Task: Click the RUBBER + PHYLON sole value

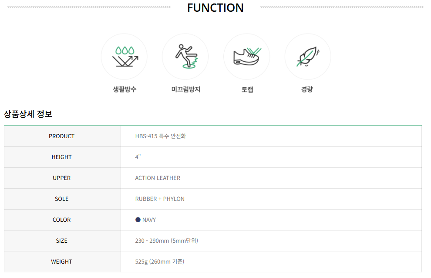Action: point(160,199)
